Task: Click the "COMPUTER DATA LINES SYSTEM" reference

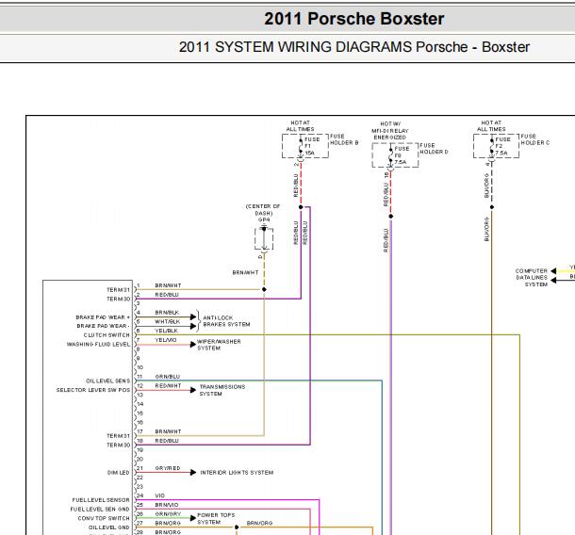Action: click(532, 278)
